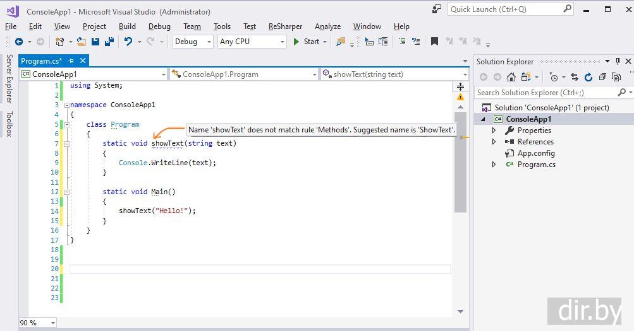
Task: Comment out selected lines using the toolbar icon
Action: click(x=402, y=42)
